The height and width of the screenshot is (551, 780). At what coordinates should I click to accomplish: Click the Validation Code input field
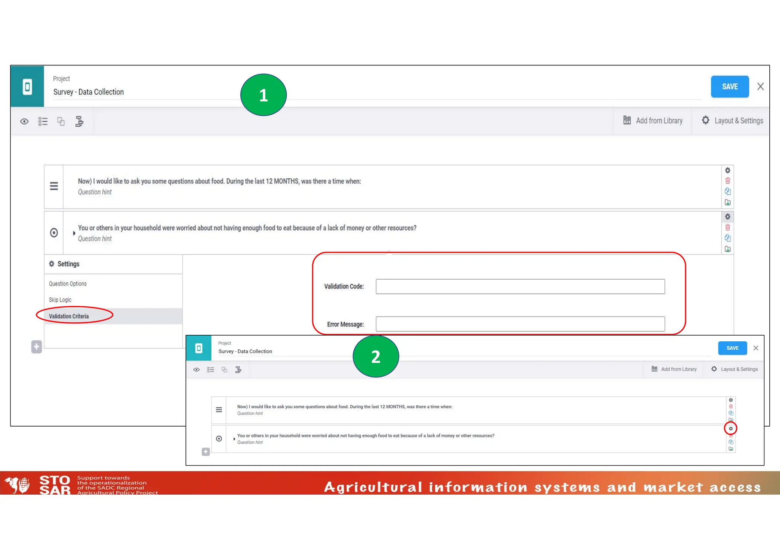coord(520,287)
